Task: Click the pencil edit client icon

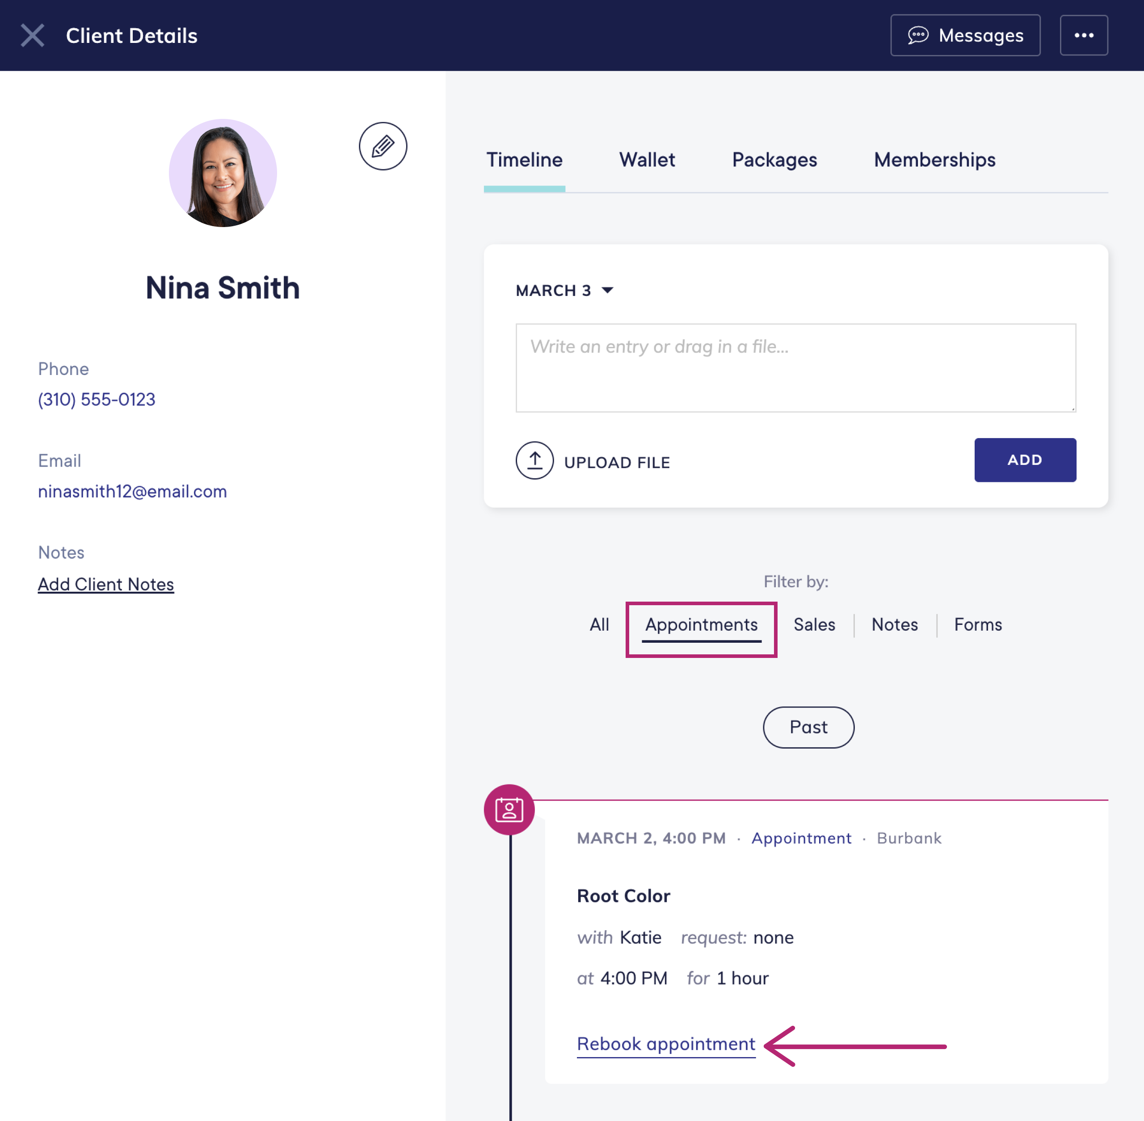Action: point(383,146)
